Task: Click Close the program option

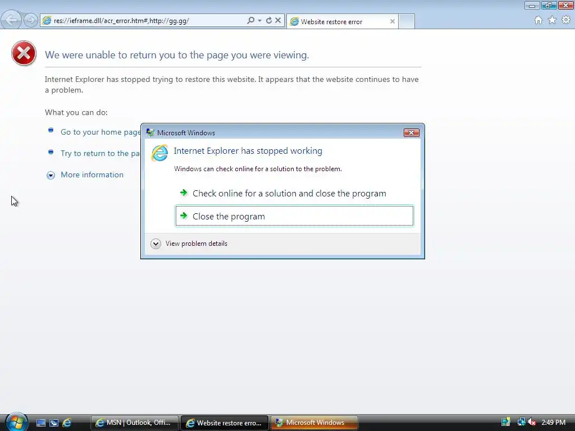Action: click(294, 216)
